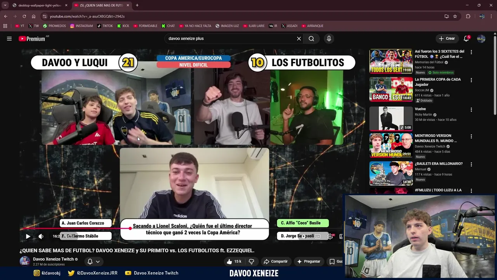Mute the video volume speaker
The width and height of the screenshot is (497, 280).
[x=41, y=236]
